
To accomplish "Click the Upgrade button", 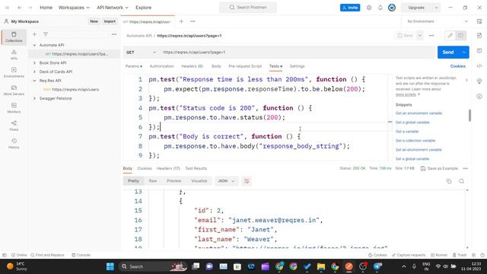I will [x=416, y=8].
